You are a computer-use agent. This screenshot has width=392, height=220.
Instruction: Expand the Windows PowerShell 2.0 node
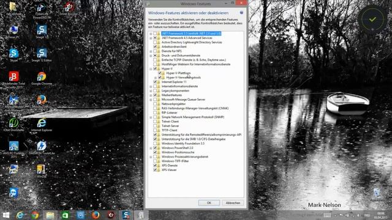[x=151, y=148]
